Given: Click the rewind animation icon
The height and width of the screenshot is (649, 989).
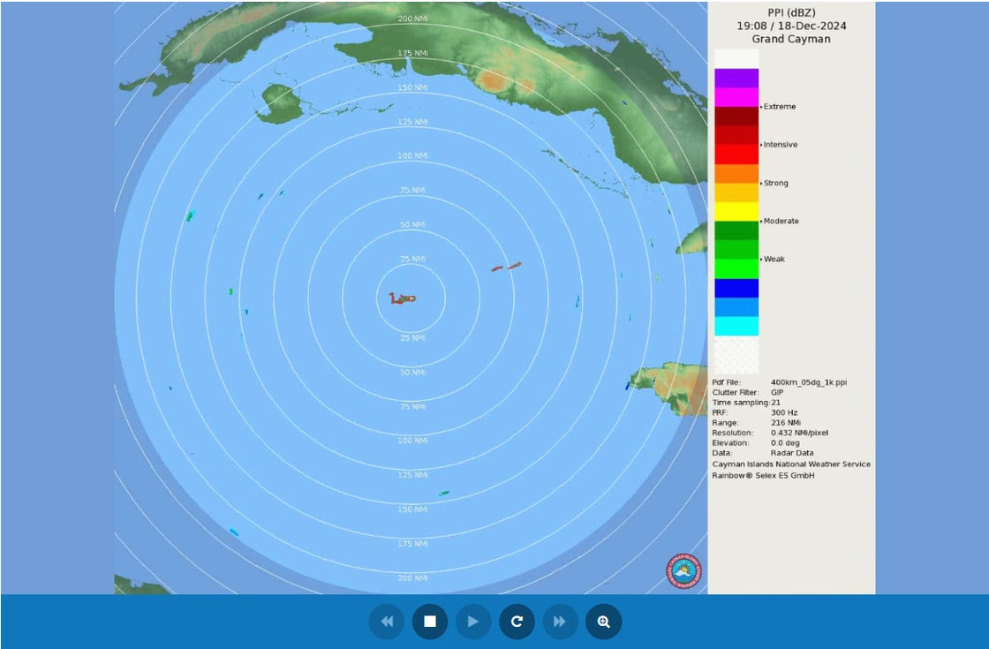Looking at the screenshot, I should pos(387,622).
